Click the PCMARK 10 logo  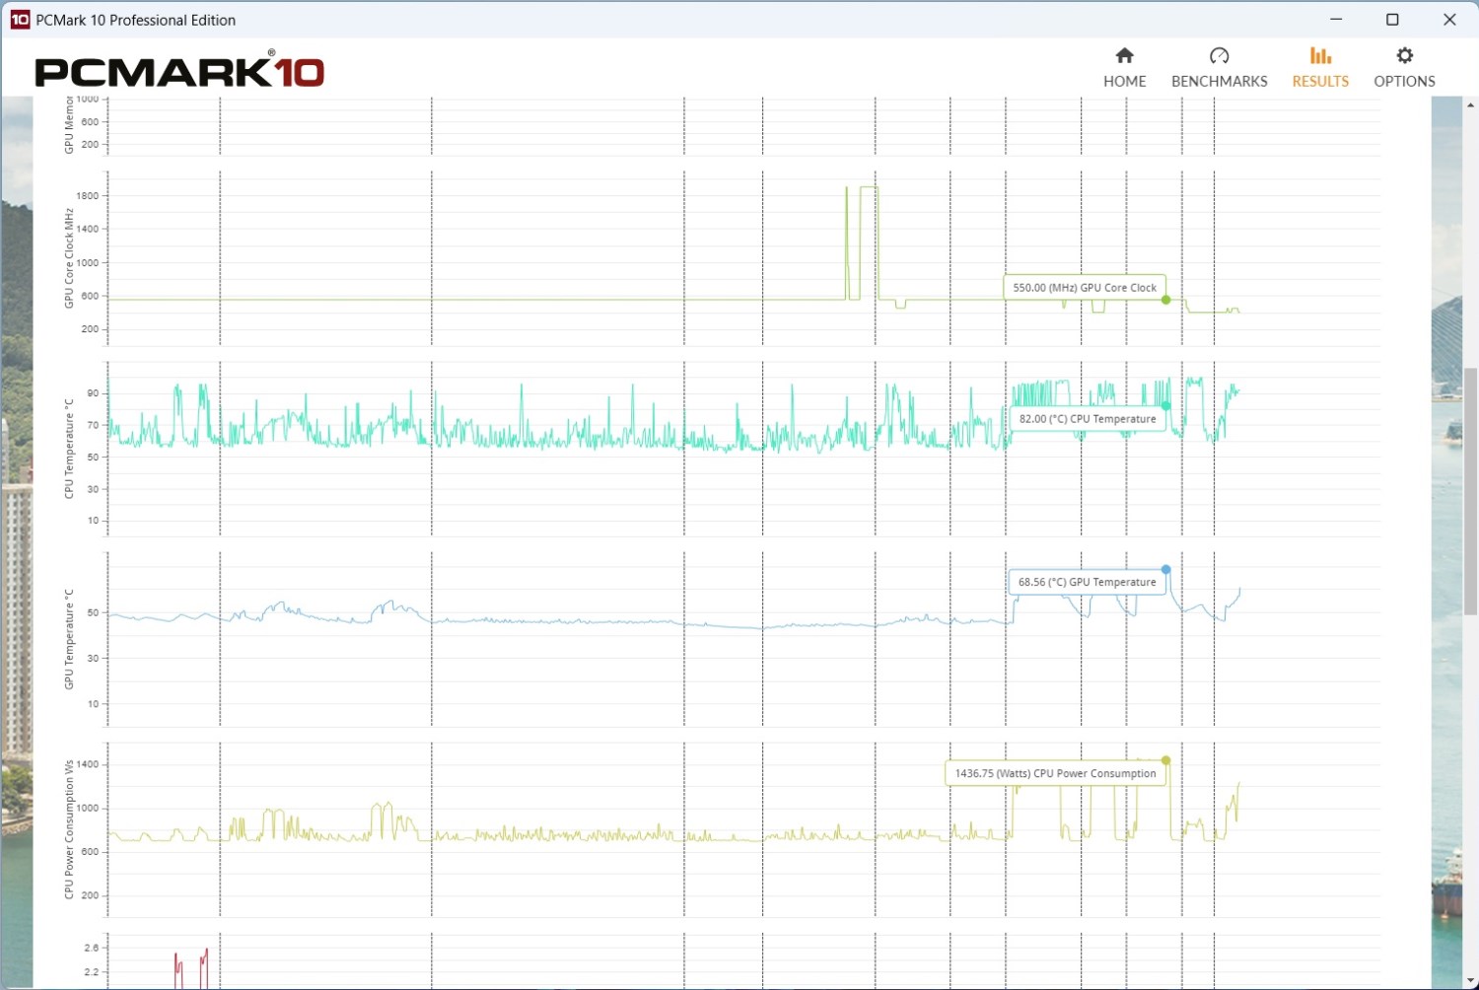[x=179, y=69]
